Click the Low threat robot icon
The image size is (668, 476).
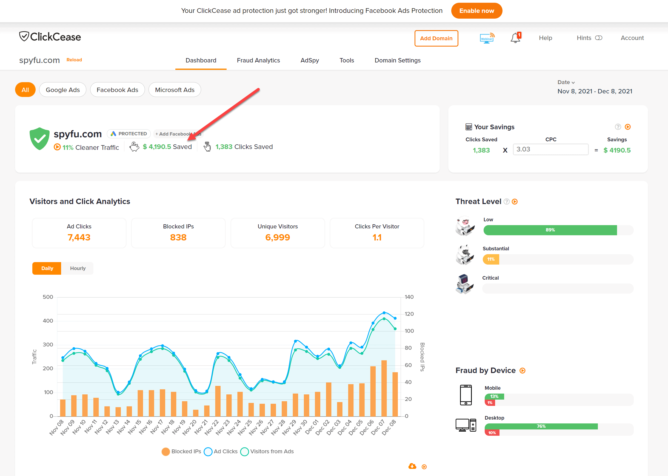coord(465,226)
